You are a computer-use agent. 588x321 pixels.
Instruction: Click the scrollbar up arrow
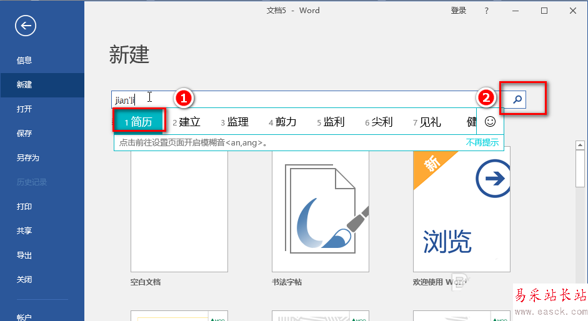[x=580, y=145]
